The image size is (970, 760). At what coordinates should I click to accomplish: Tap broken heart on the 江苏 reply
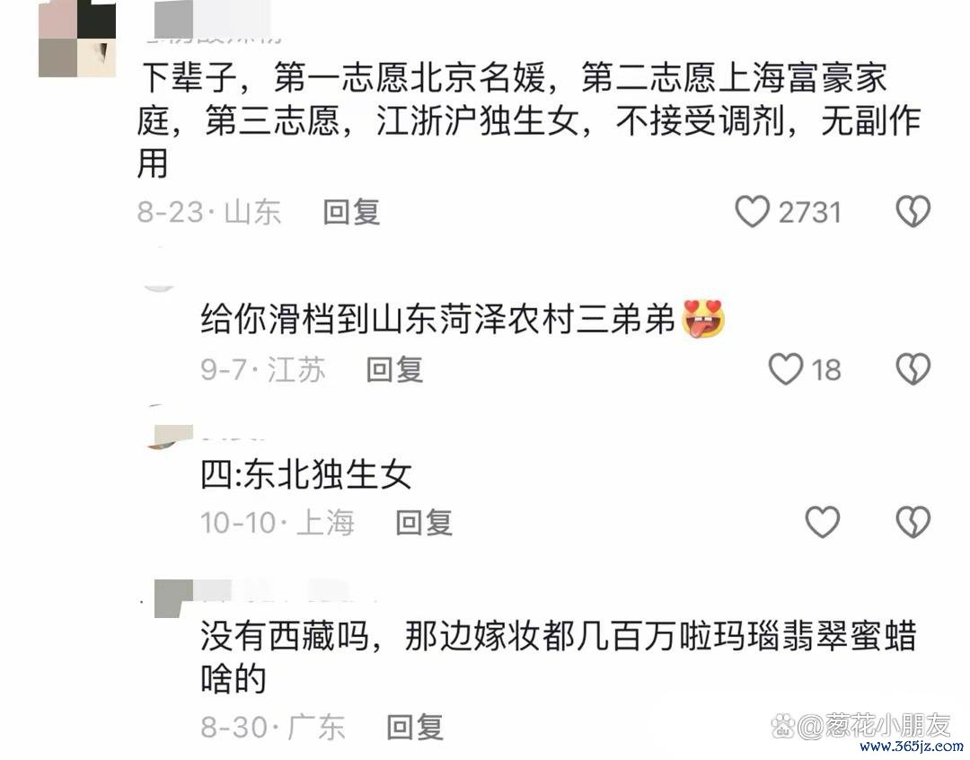coord(913,369)
